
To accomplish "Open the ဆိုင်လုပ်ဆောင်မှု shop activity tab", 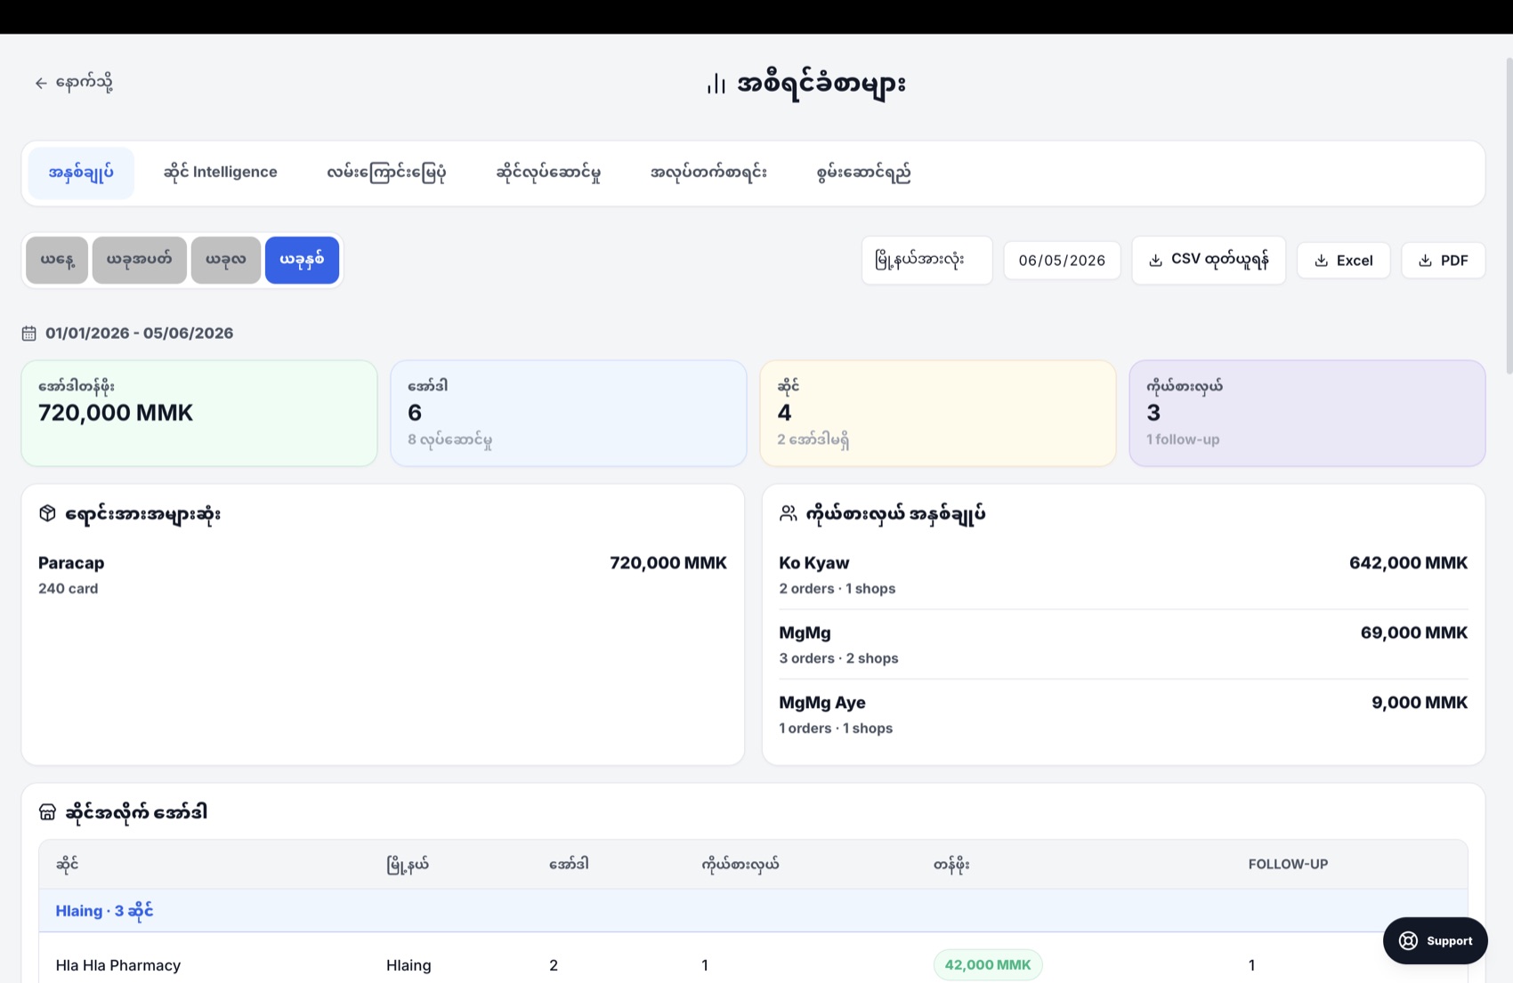I will point(548,173).
